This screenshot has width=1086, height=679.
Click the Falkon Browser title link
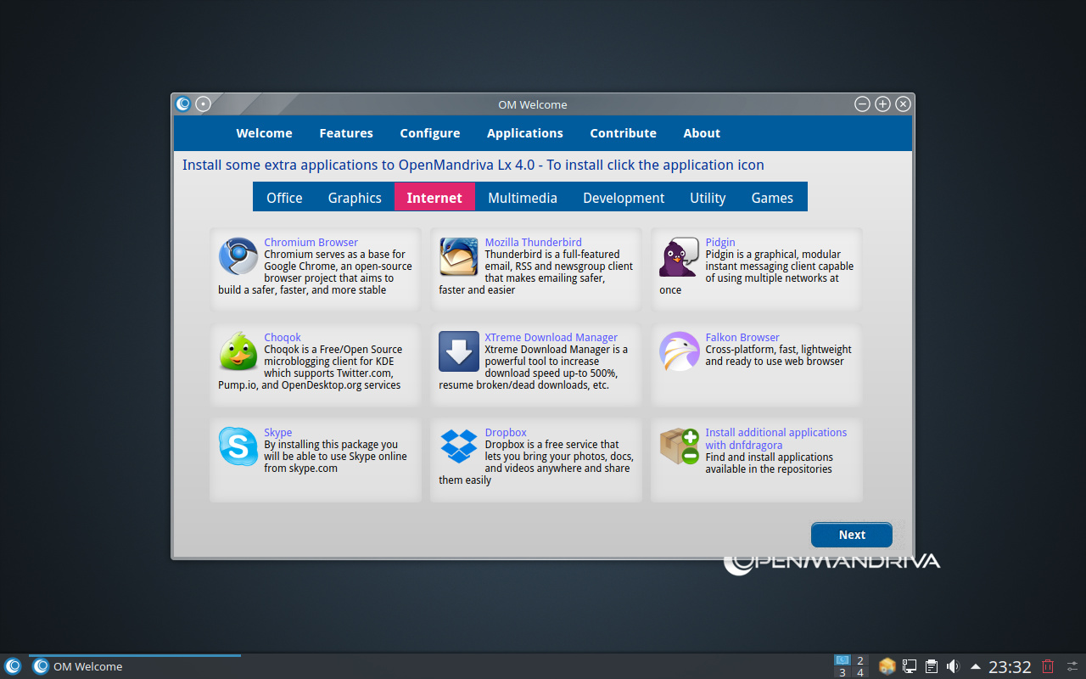point(742,337)
